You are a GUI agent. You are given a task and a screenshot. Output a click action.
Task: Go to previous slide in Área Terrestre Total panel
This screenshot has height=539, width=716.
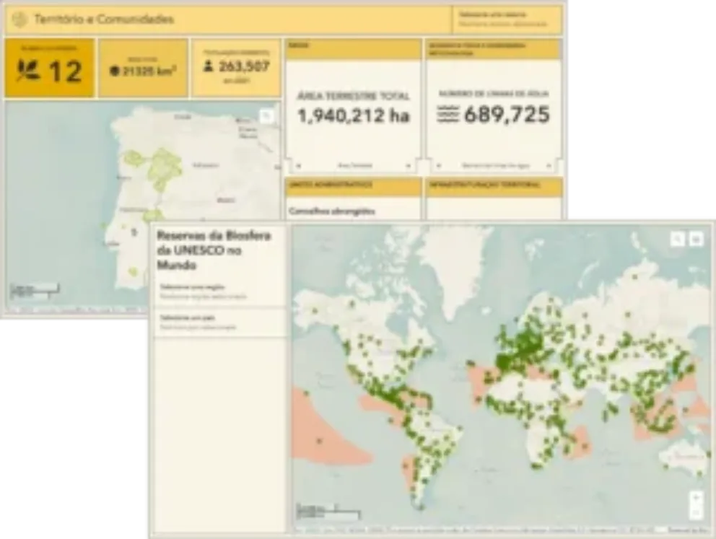(x=298, y=166)
